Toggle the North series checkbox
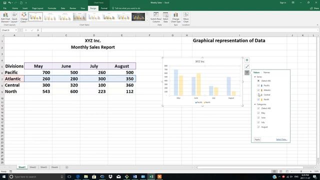Viewport: 320px width, 180px height. (258, 99)
